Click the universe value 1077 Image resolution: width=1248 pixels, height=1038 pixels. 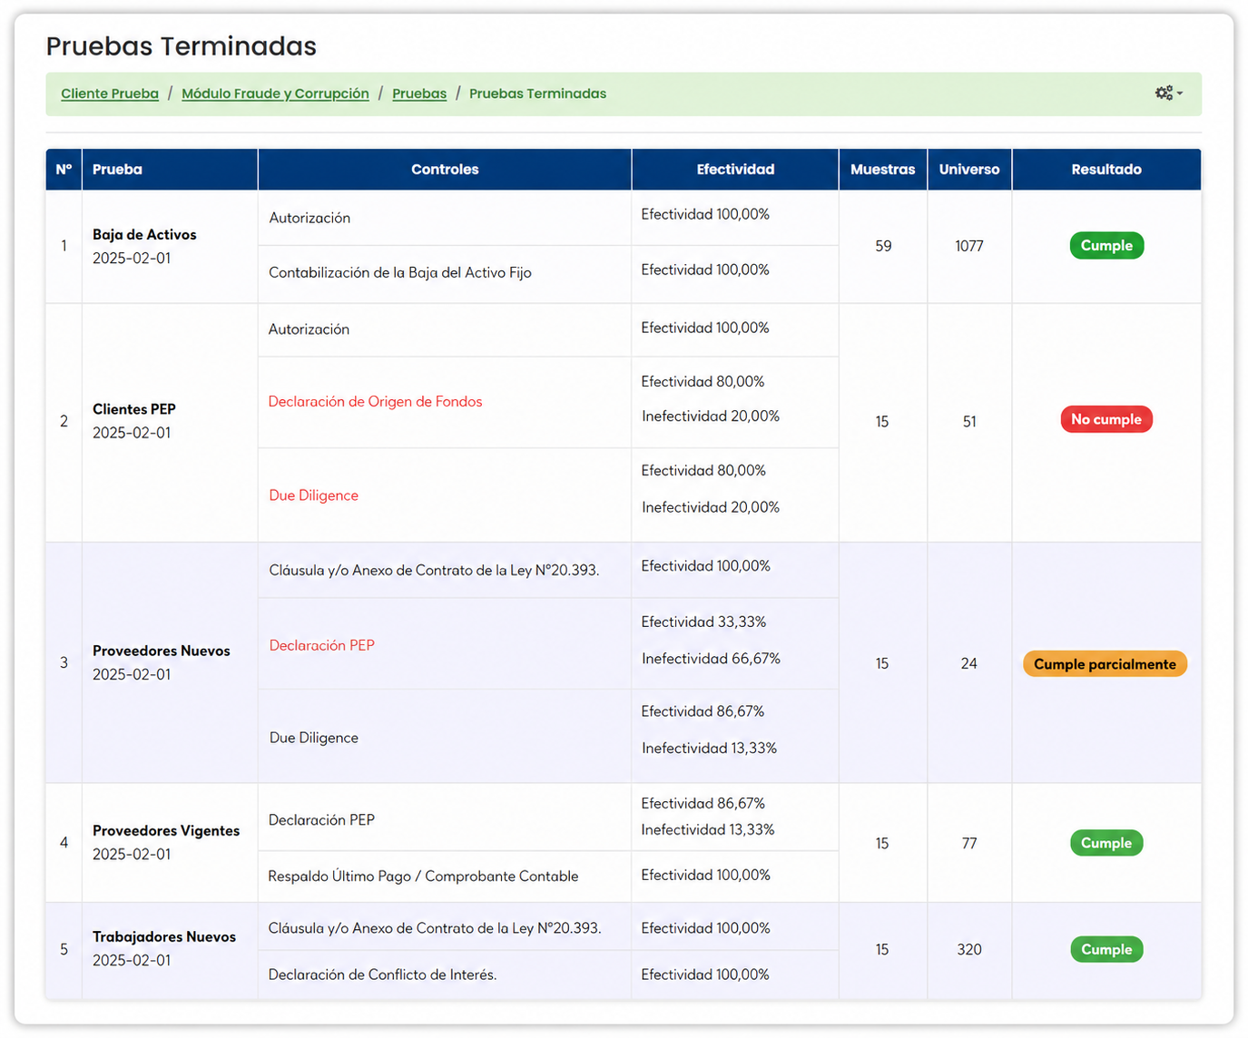pos(969,246)
